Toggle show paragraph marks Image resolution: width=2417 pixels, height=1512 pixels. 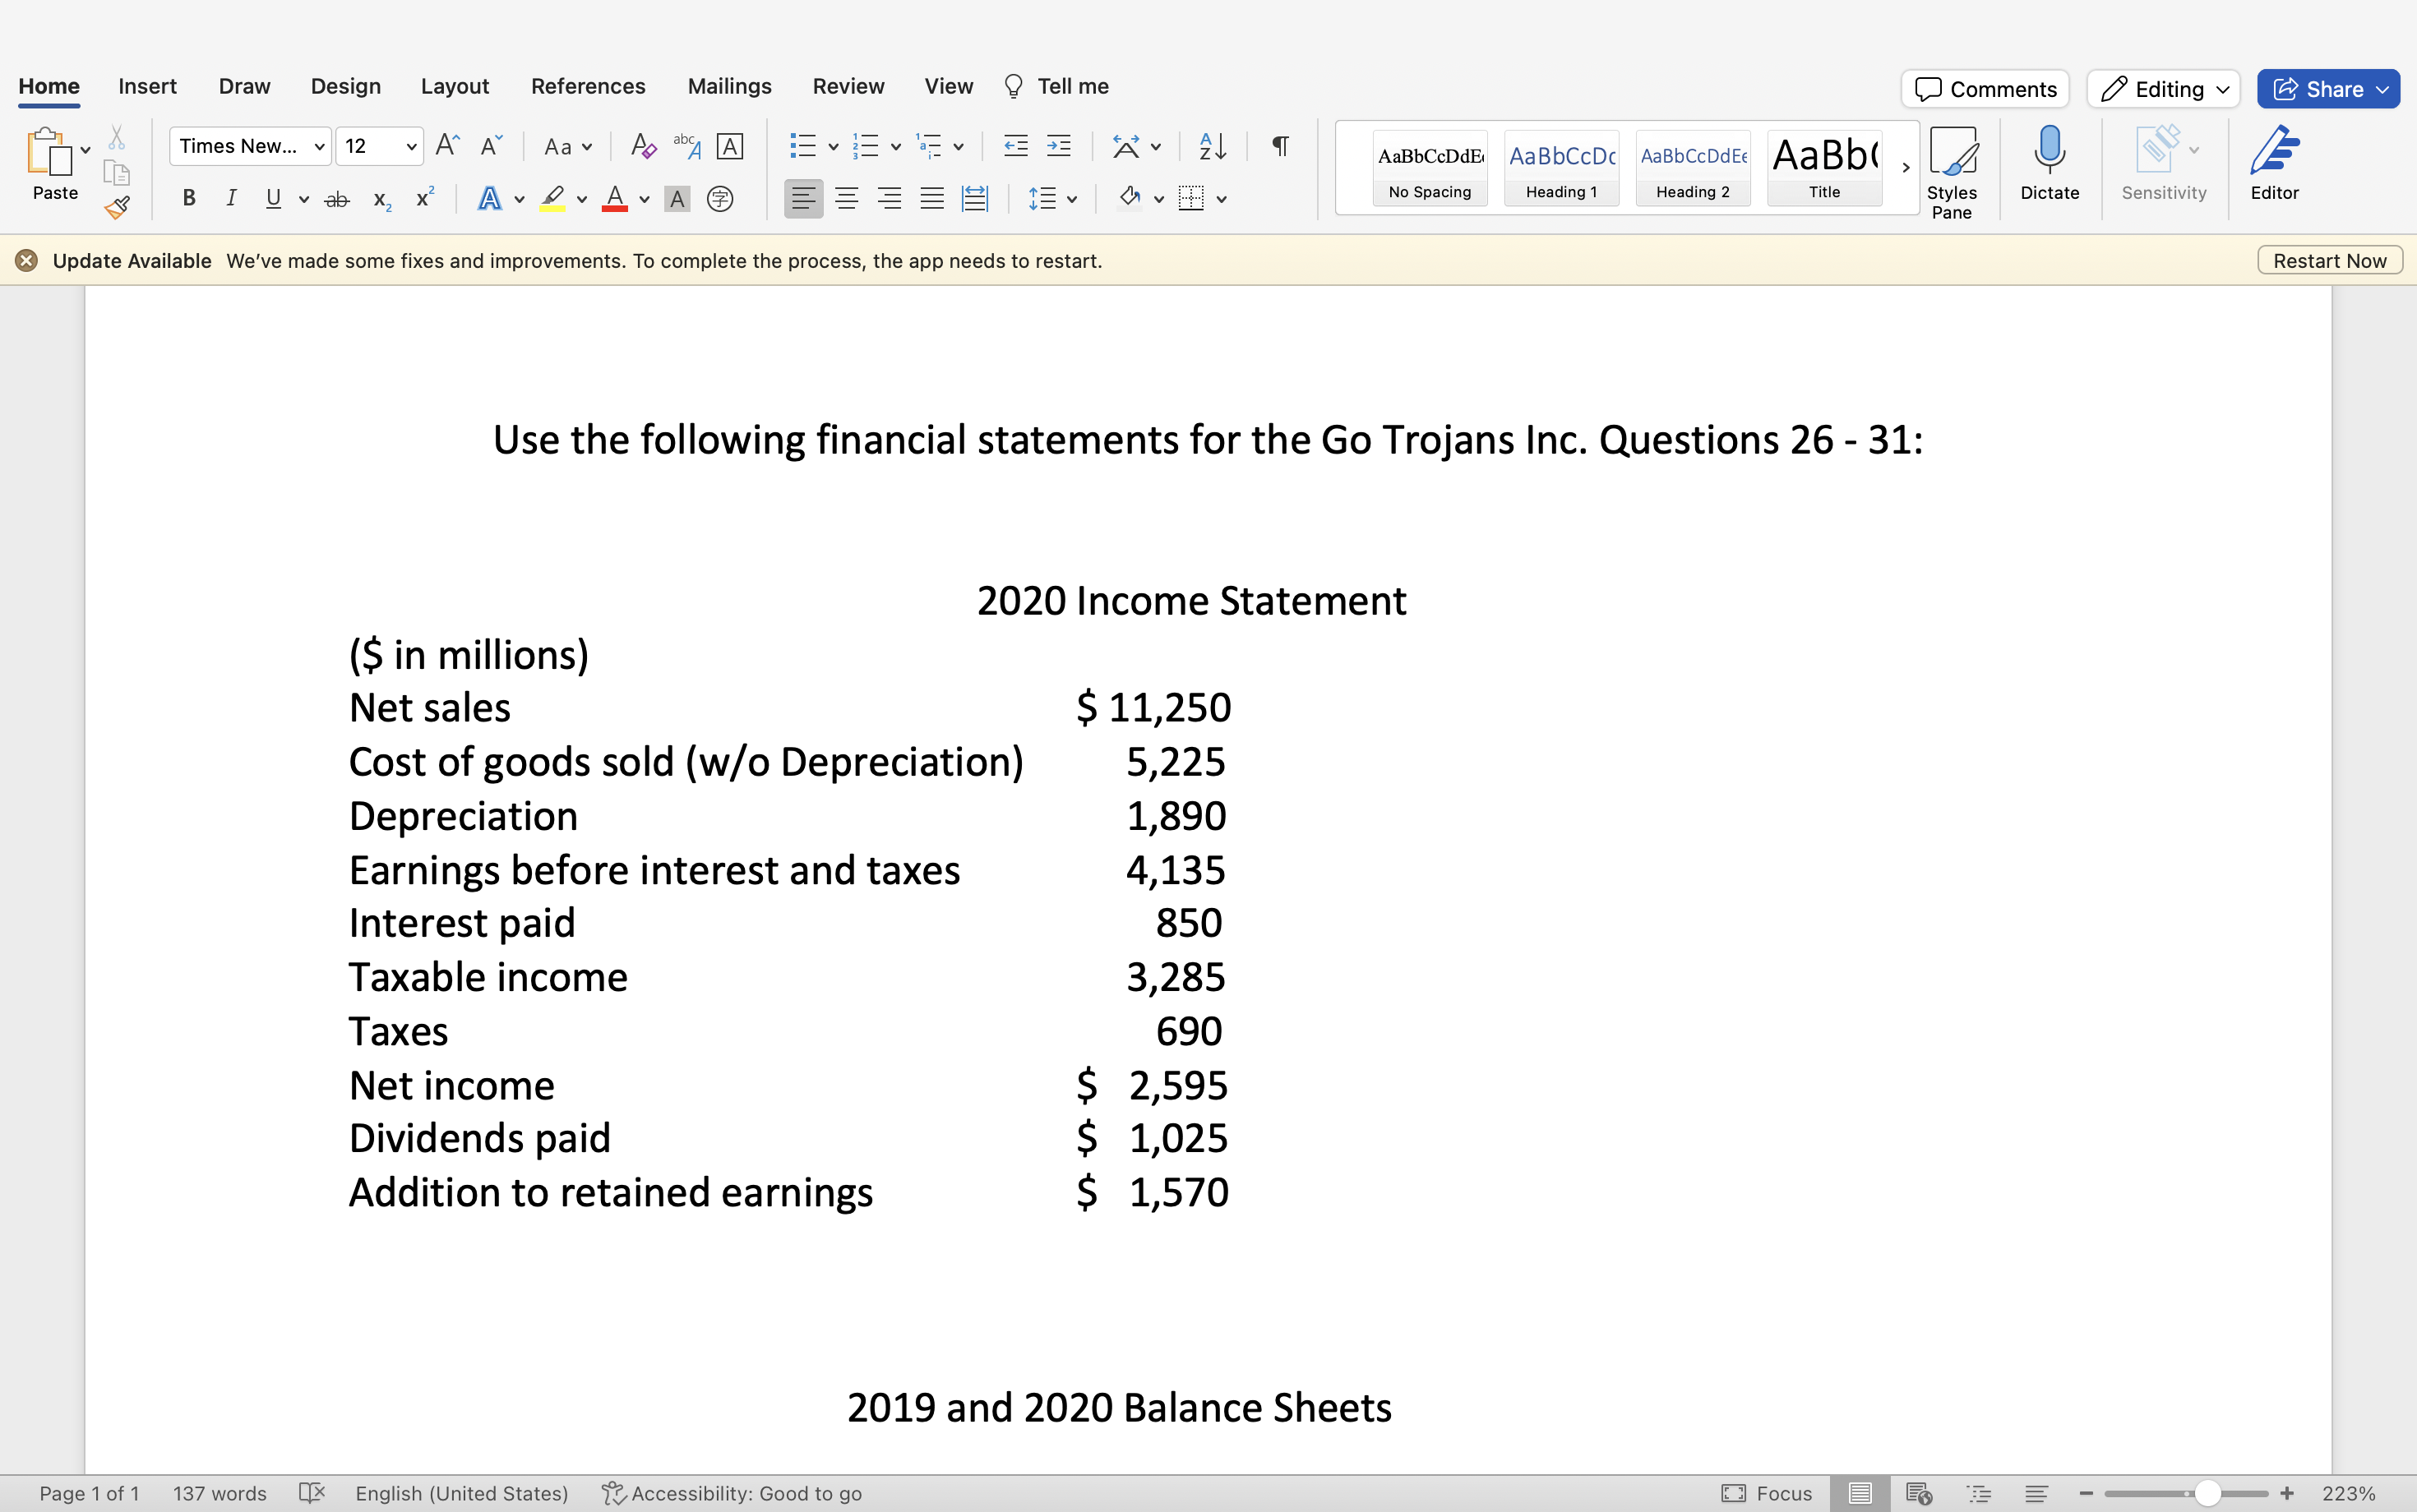(1279, 146)
